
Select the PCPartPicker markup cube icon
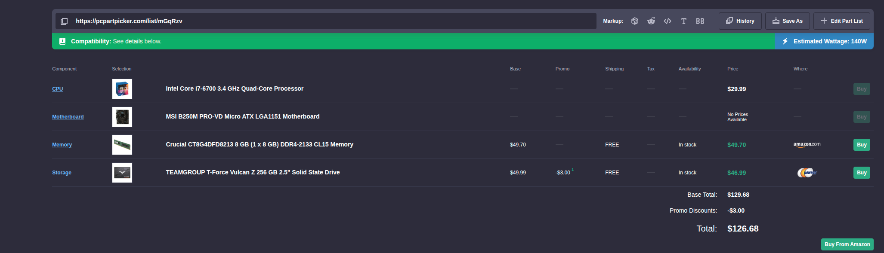634,21
